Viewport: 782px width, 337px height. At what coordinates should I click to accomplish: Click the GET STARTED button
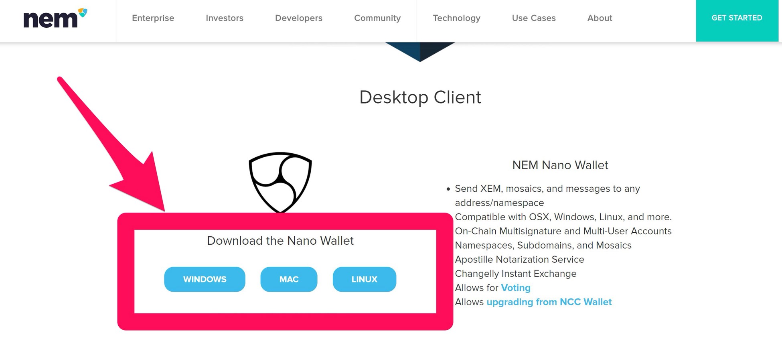tap(737, 20)
